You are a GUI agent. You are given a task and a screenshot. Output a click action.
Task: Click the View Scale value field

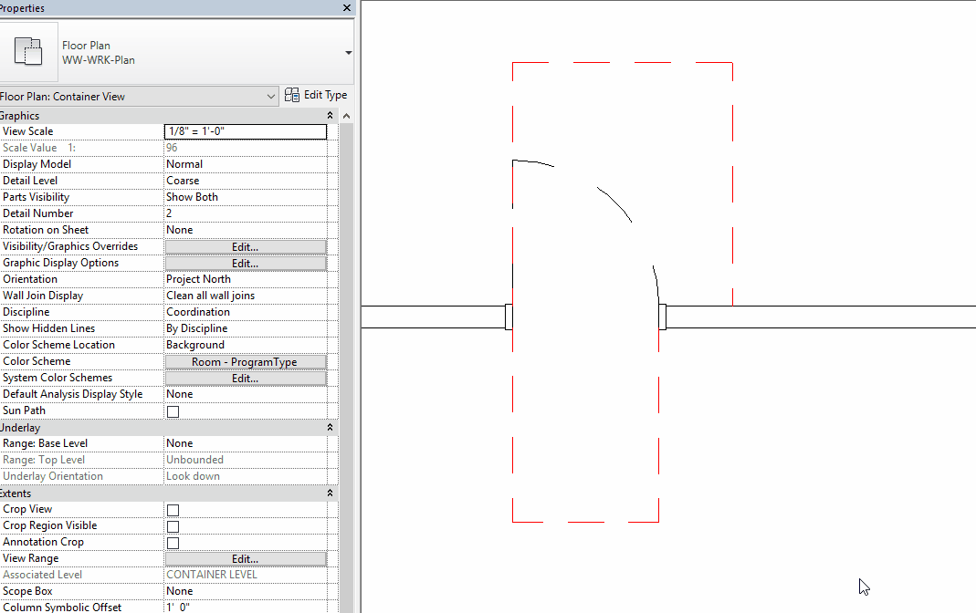pos(245,130)
